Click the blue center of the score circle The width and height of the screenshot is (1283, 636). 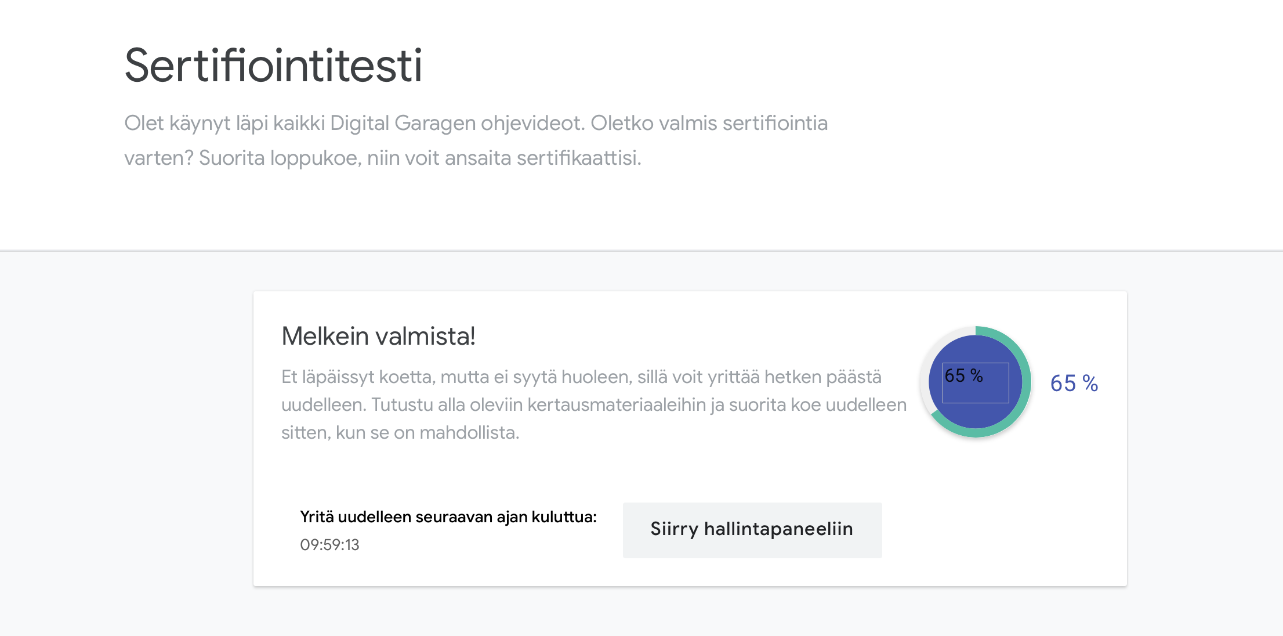tap(976, 417)
